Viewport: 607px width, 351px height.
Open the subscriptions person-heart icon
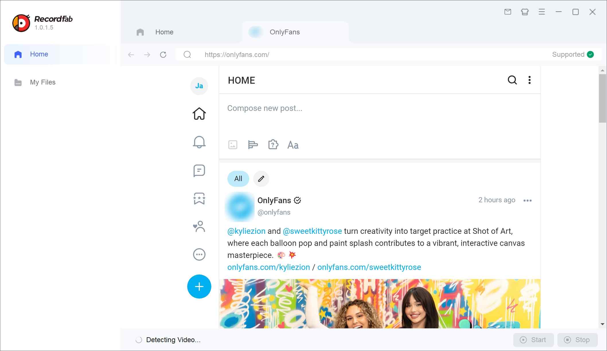(199, 226)
